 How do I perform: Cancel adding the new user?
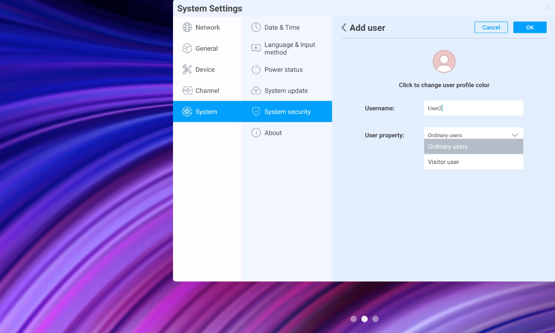491,27
